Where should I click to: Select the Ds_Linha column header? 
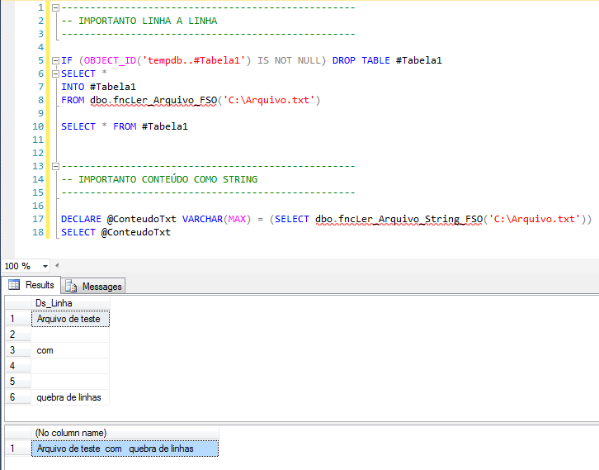pos(71,303)
